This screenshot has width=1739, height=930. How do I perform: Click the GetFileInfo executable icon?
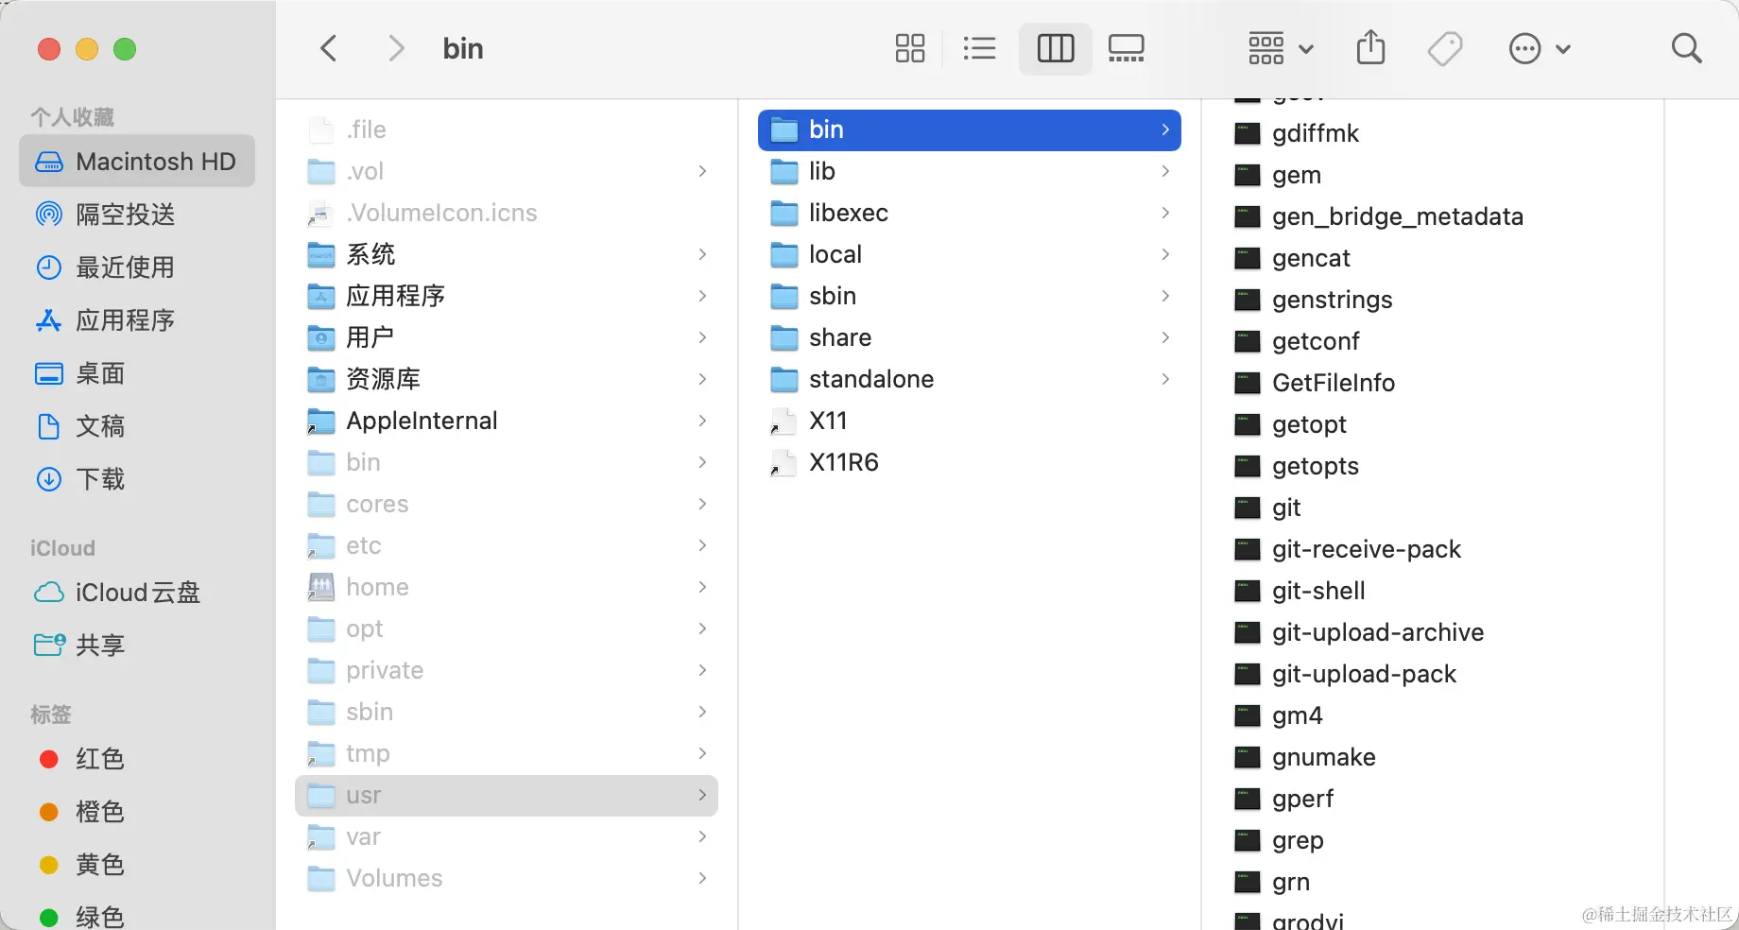click(1248, 383)
